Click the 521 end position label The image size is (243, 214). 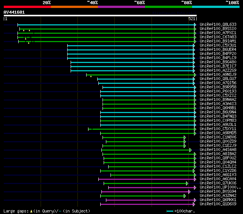(192, 19)
